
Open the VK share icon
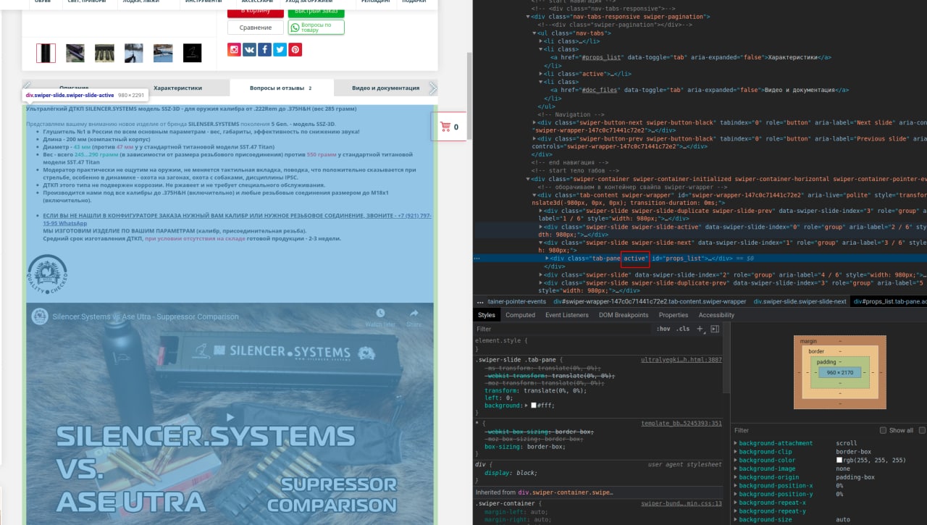(249, 50)
